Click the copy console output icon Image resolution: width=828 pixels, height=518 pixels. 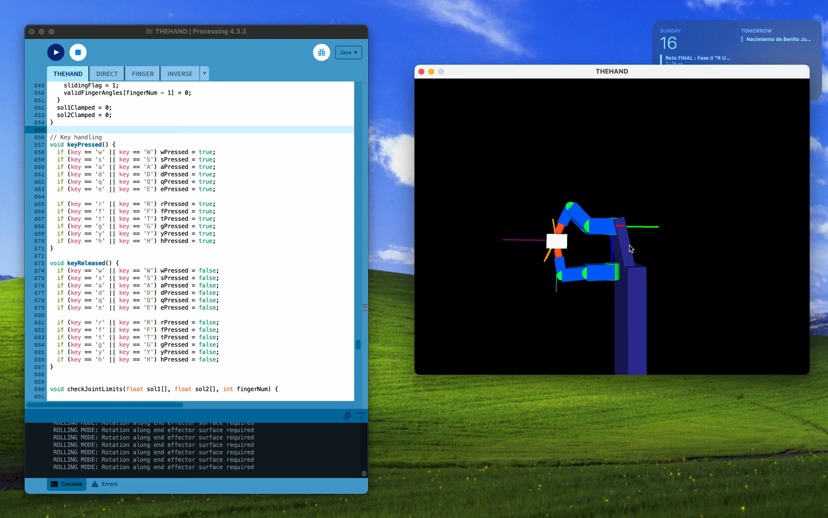click(347, 416)
